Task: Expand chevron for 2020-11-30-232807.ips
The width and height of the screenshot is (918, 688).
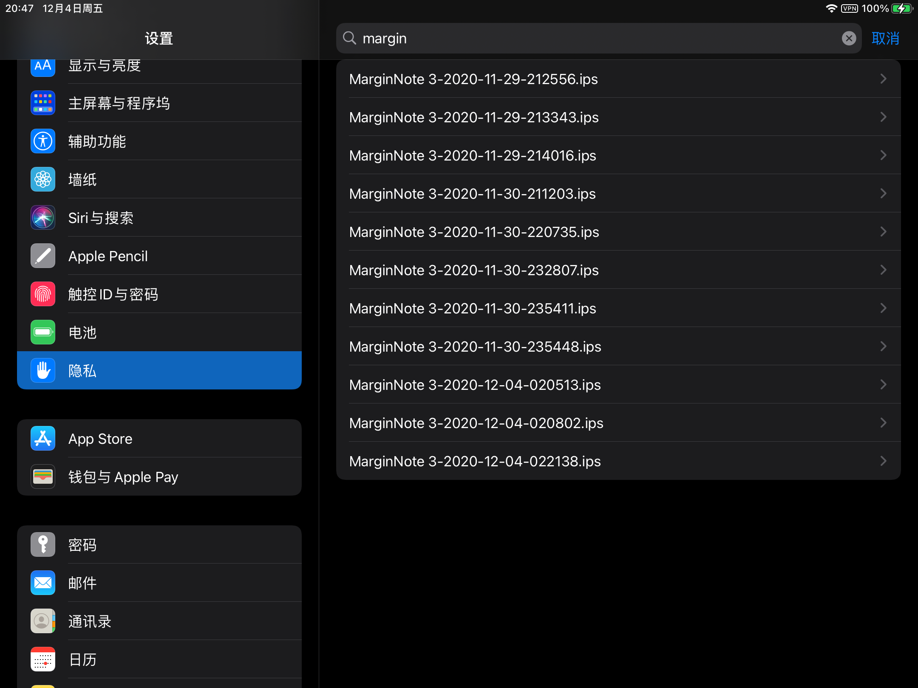Action: [x=884, y=270]
